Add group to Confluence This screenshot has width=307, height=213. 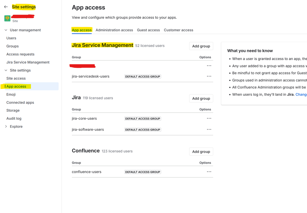pyautogui.click(x=201, y=152)
